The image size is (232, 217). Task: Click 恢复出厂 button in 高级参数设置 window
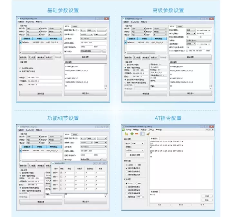(x=154, y=57)
